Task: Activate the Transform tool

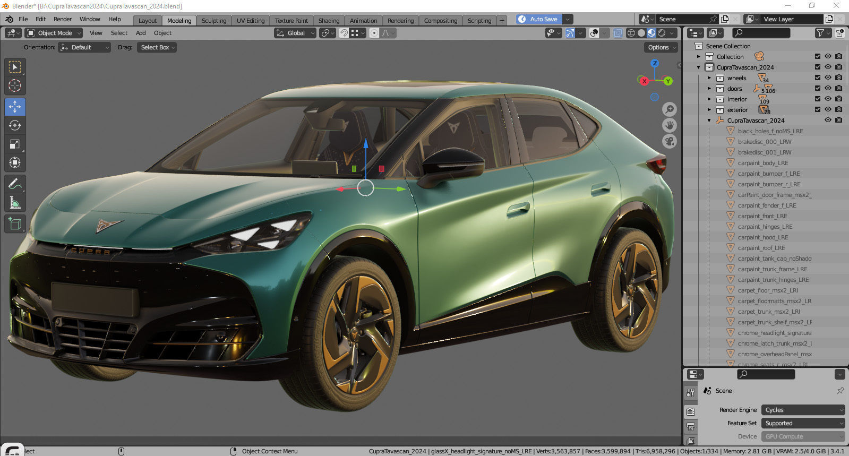Action: 15,162
